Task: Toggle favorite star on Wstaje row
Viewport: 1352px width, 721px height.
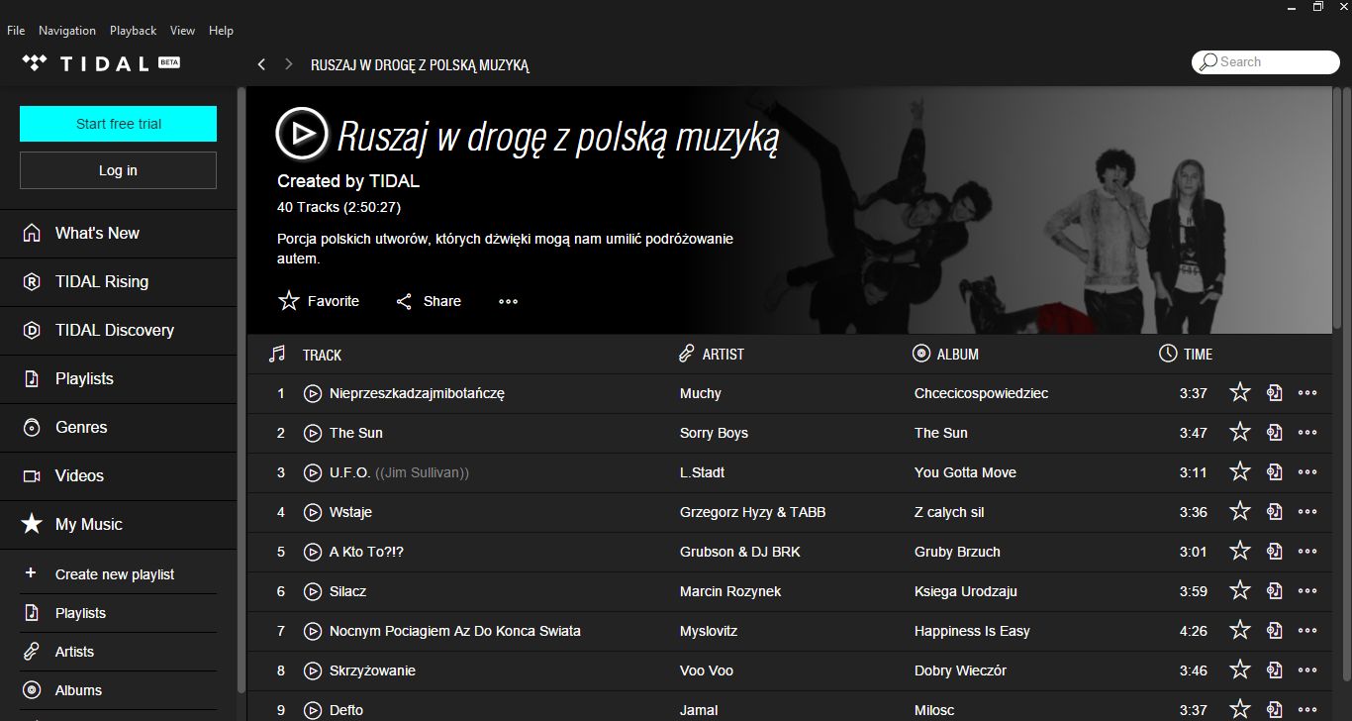Action: pos(1240,511)
